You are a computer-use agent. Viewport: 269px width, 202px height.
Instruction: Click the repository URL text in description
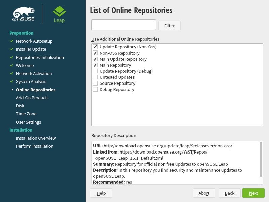click(168, 146)
